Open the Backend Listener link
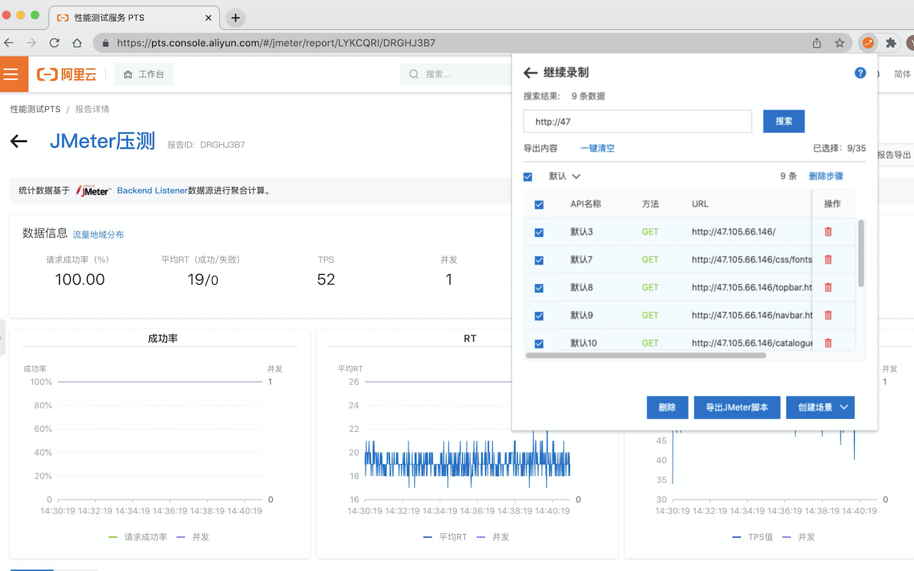The width and height of the screenshot is (914, 571). [152, 191]
